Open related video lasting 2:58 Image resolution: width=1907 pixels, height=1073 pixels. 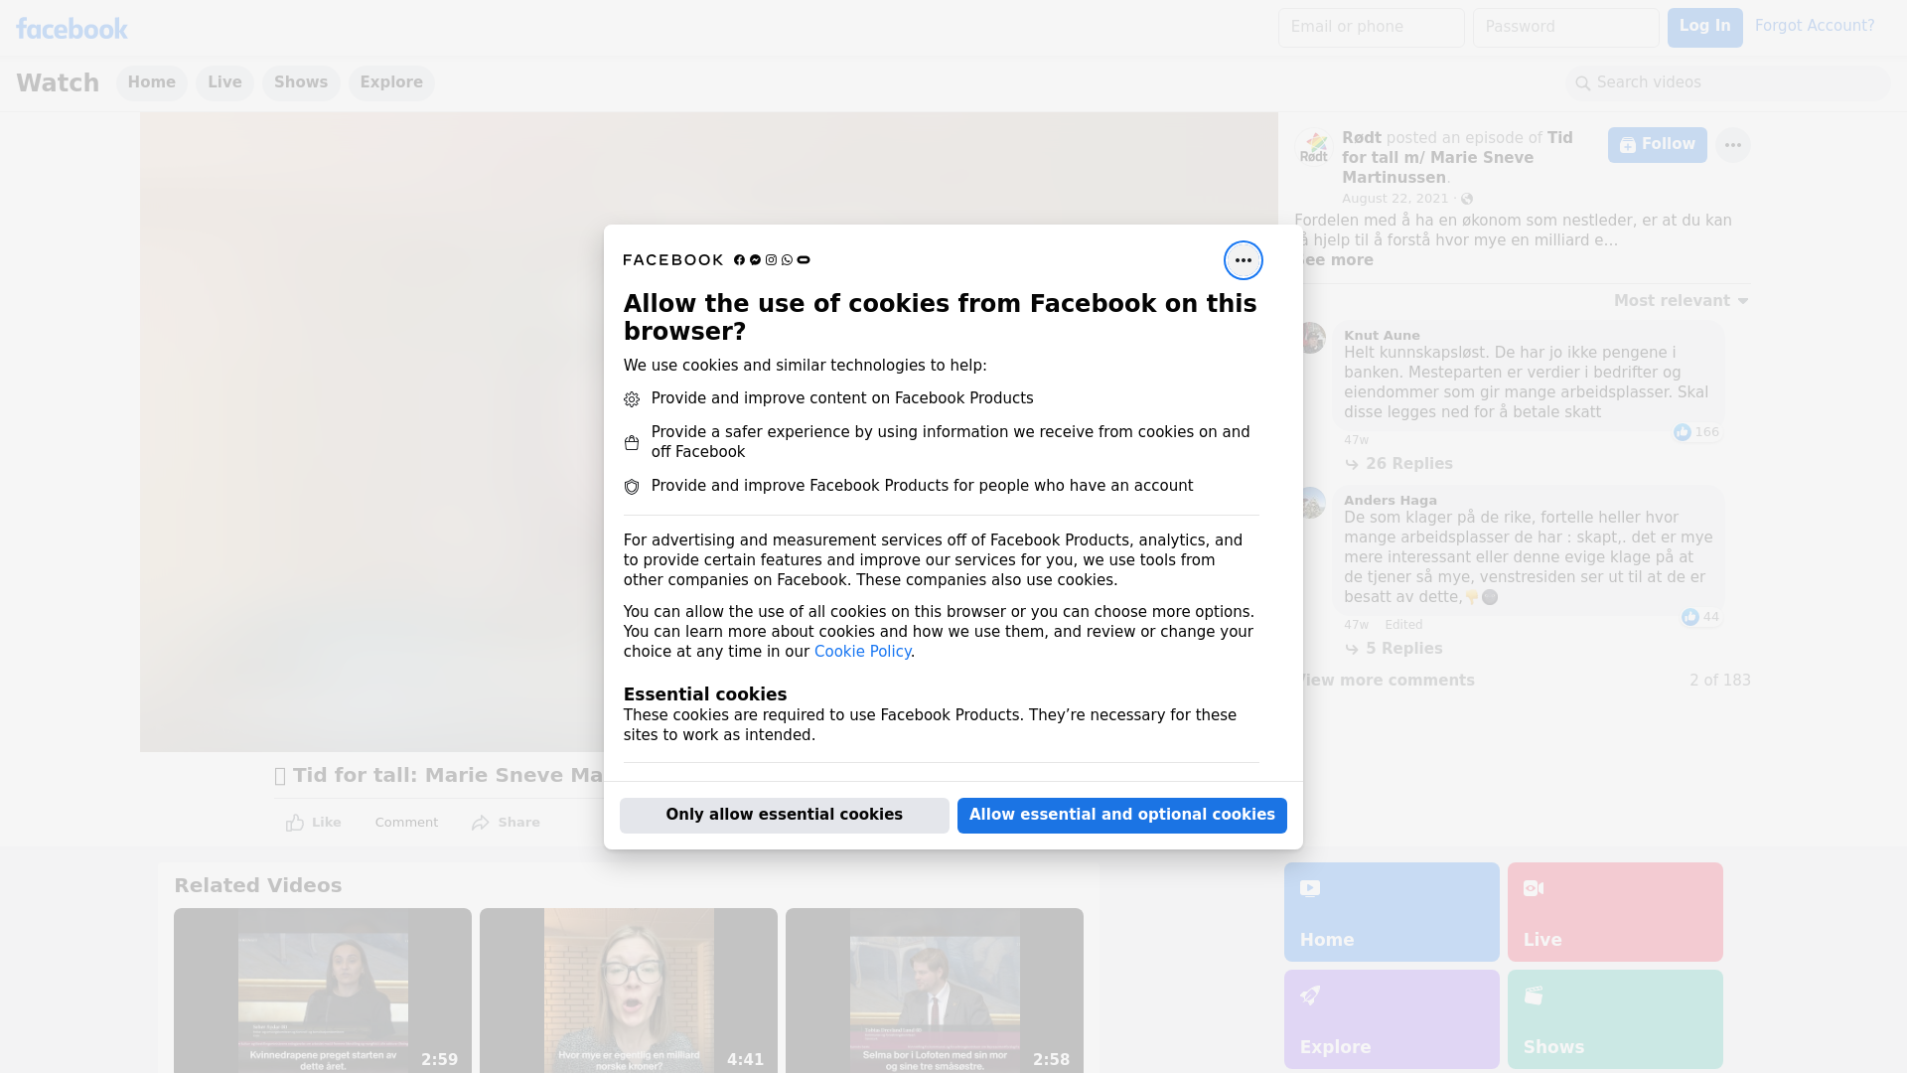935,991
